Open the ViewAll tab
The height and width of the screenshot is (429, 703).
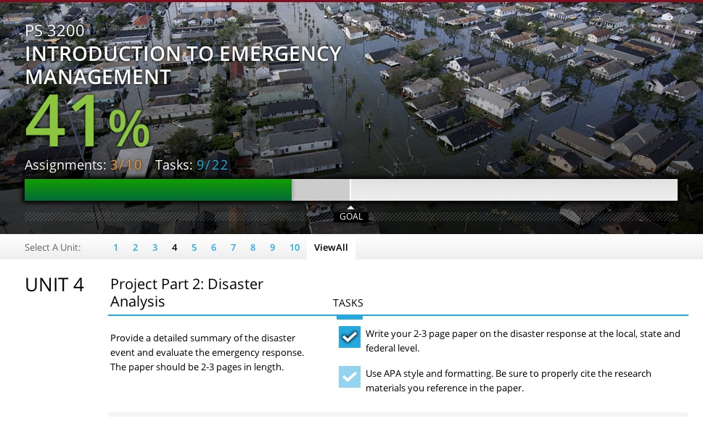tap(331, 248)
